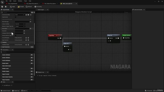Click the flag icon beside Description
Viewport: 164px width, 92px height.
pos(30,29)
